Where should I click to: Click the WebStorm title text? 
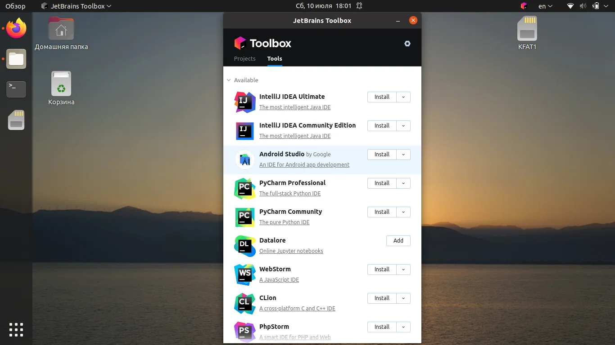click(x=275, y=269)
